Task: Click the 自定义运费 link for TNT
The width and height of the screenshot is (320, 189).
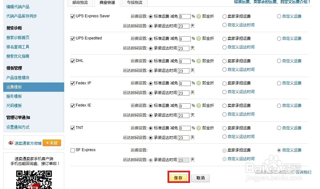Action: [x=292, y=128]
